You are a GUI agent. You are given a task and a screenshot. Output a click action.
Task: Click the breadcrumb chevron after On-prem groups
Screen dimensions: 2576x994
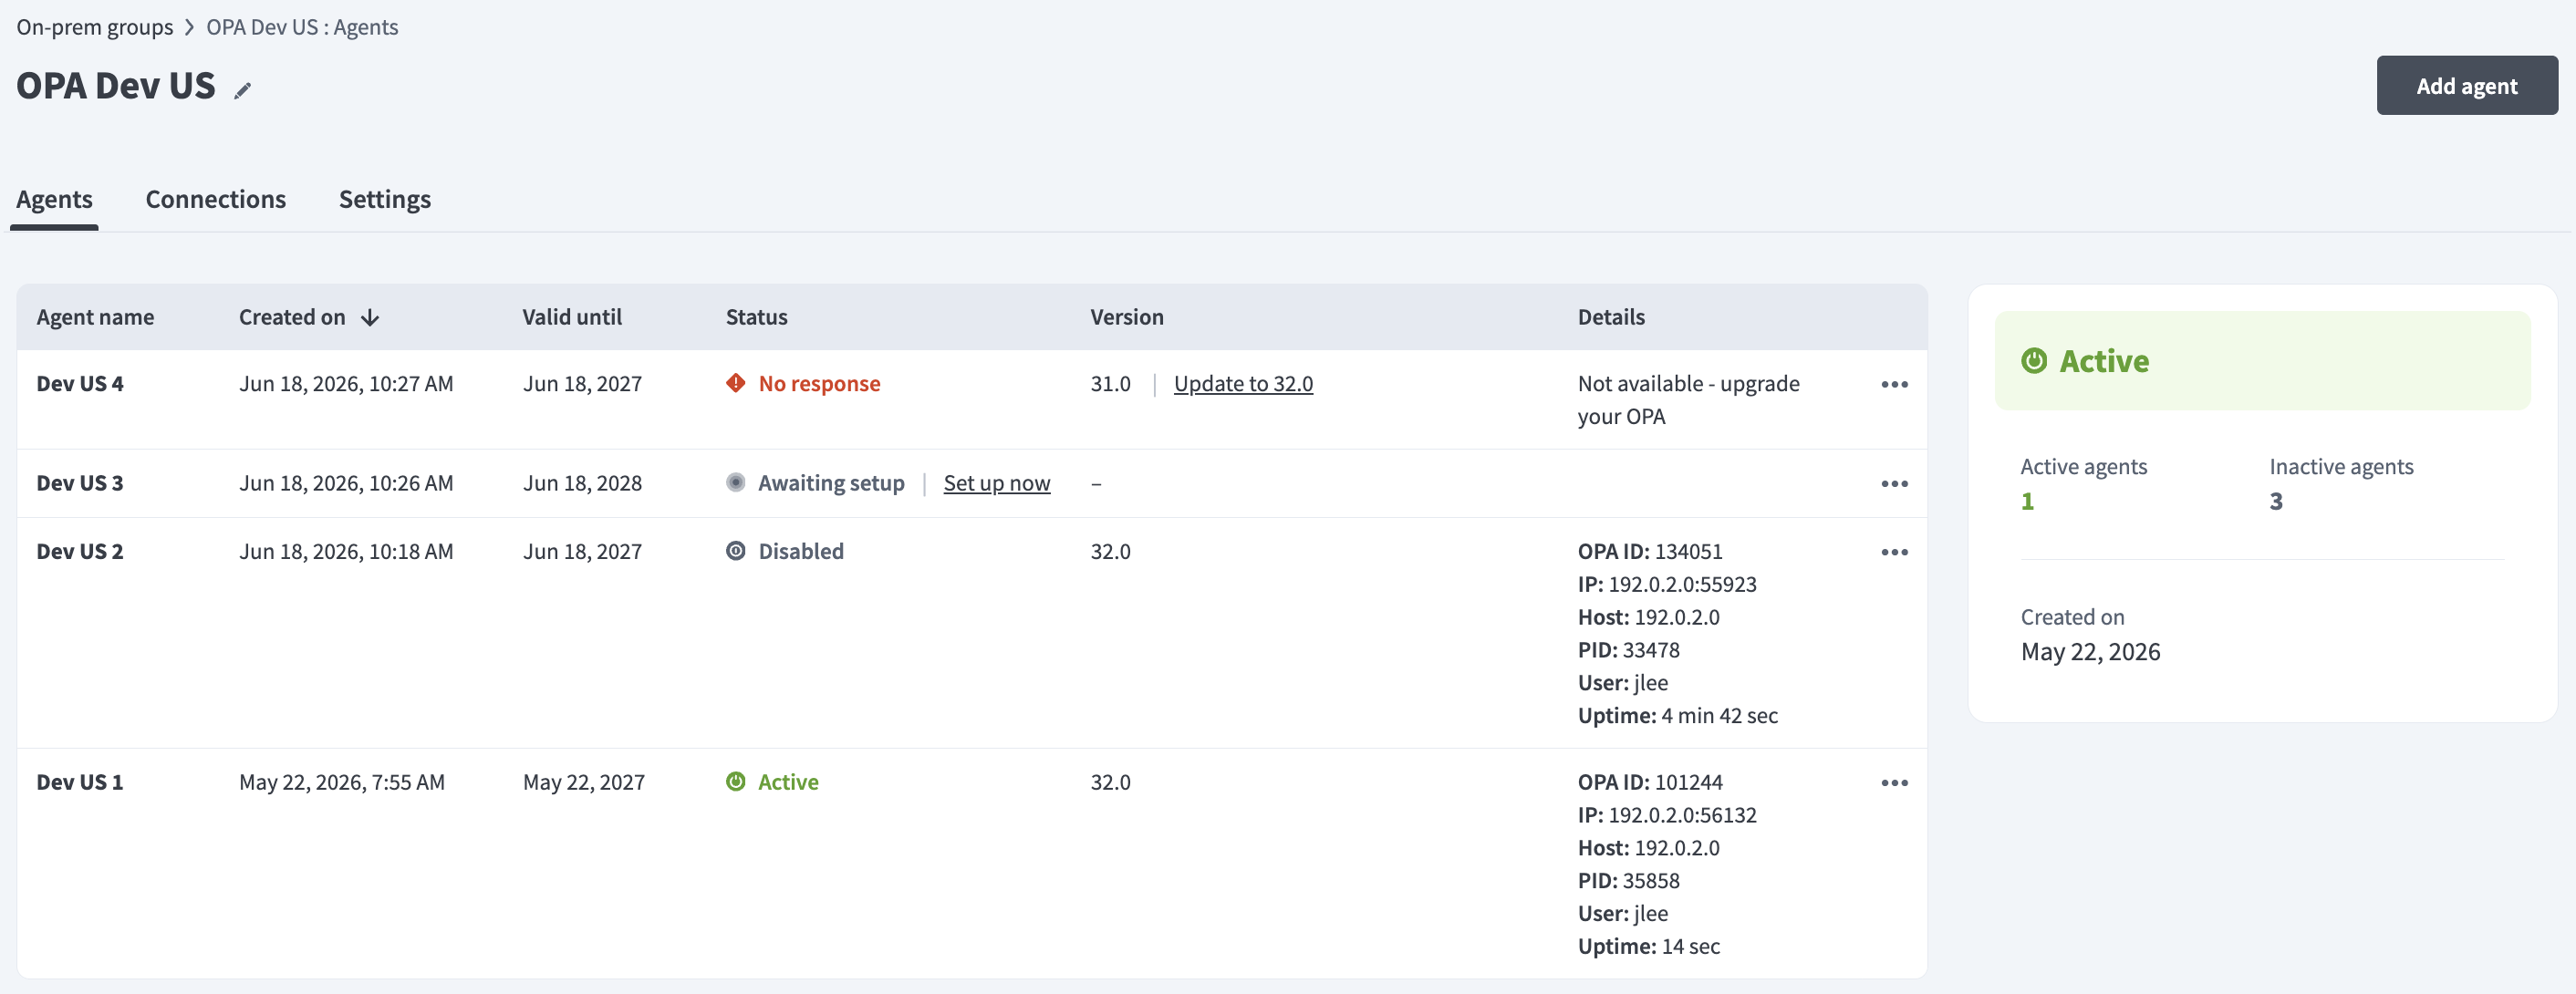tap(189, 27)
